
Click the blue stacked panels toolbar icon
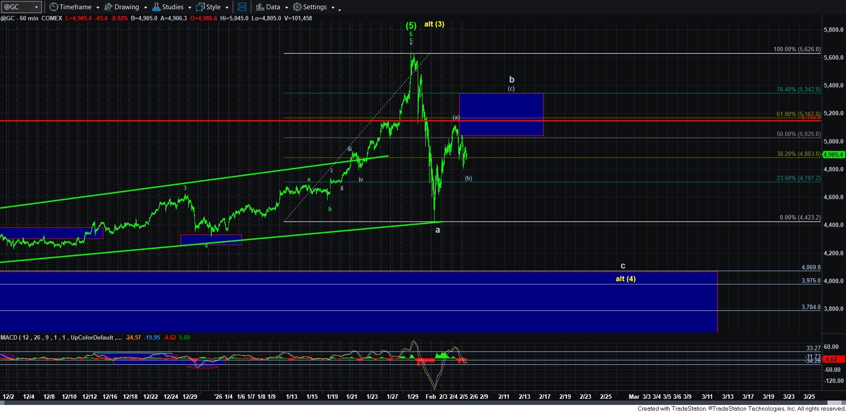(242, 7)
